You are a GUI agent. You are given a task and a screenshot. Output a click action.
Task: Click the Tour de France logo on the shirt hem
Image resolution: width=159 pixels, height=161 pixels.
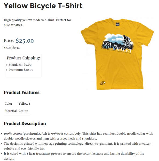coord(103,83)
